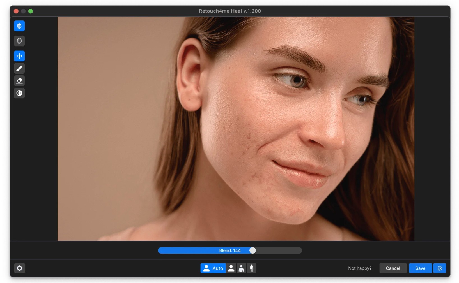Viewport: 459px width, 283px height.
Task: Enable Auto scale detection mode
Action: coord(213,268)
